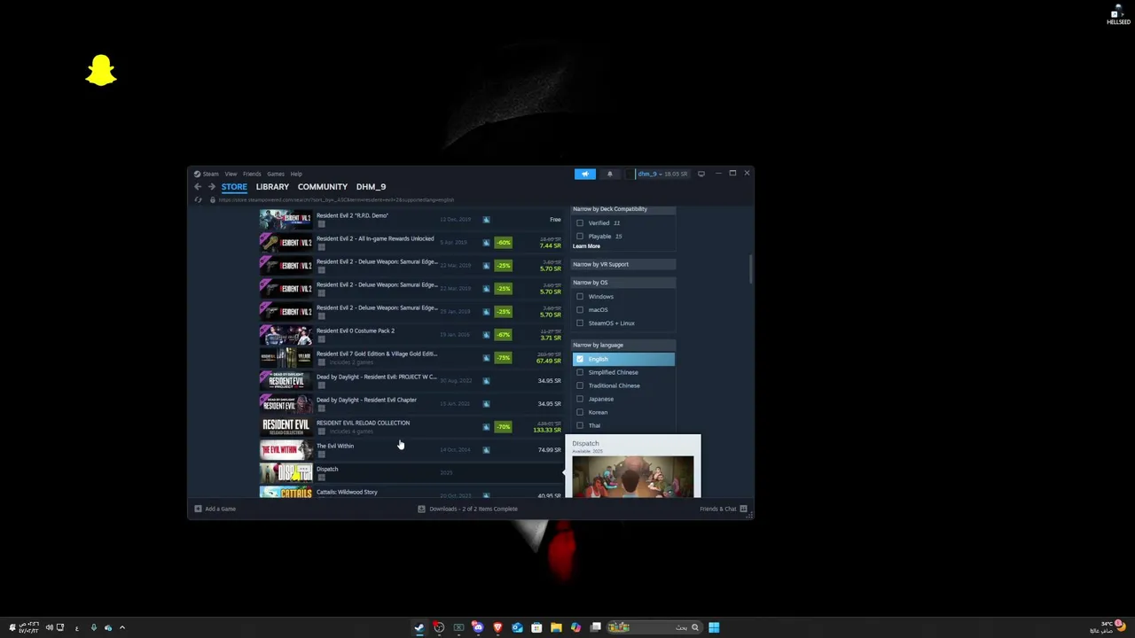Screen dimensions: 1135x638
Task: Check the Verified deck compatibility box
Action: pos(580,223)
